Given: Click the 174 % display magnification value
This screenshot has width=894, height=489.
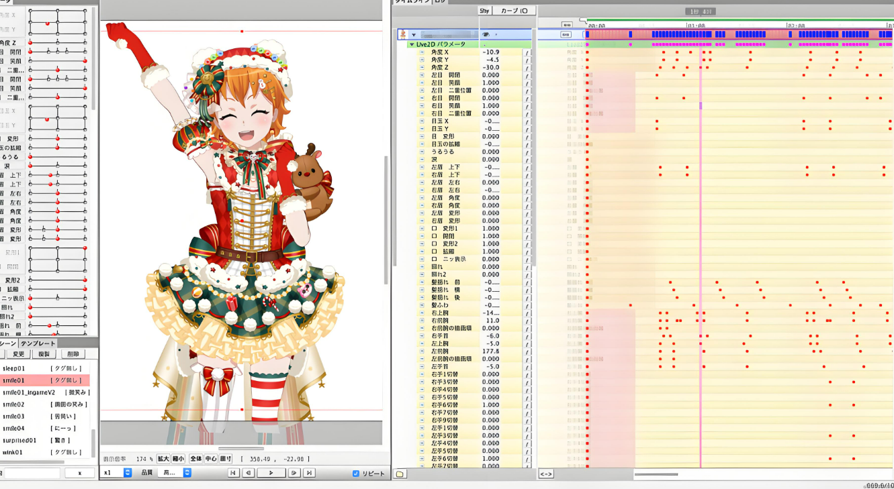Looking at the screenshot, I should (x=144, y=459).
